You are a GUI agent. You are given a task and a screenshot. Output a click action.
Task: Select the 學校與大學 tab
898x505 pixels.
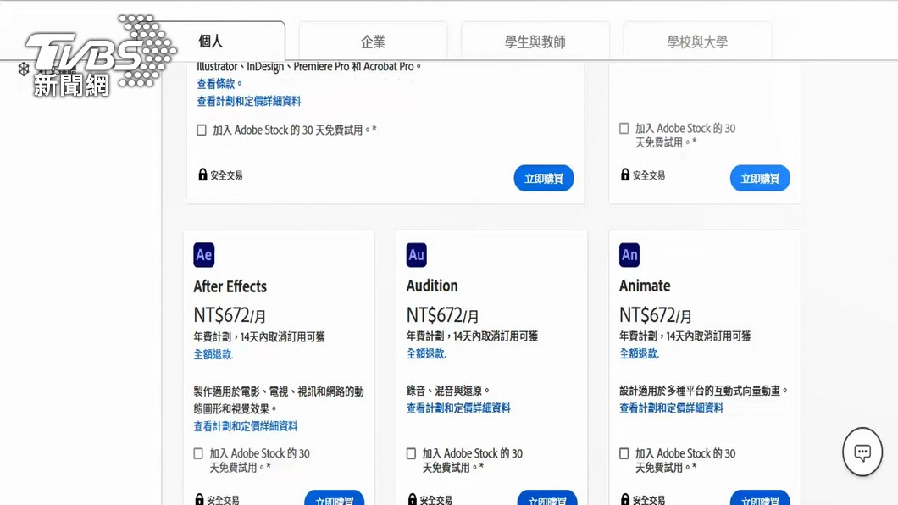[x=697, y=42]
